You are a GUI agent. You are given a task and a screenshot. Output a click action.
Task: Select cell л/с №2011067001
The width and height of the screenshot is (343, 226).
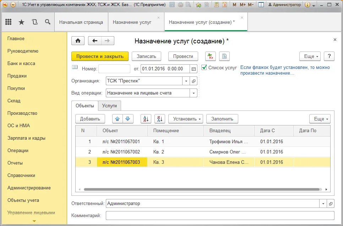tap(122, 141)
